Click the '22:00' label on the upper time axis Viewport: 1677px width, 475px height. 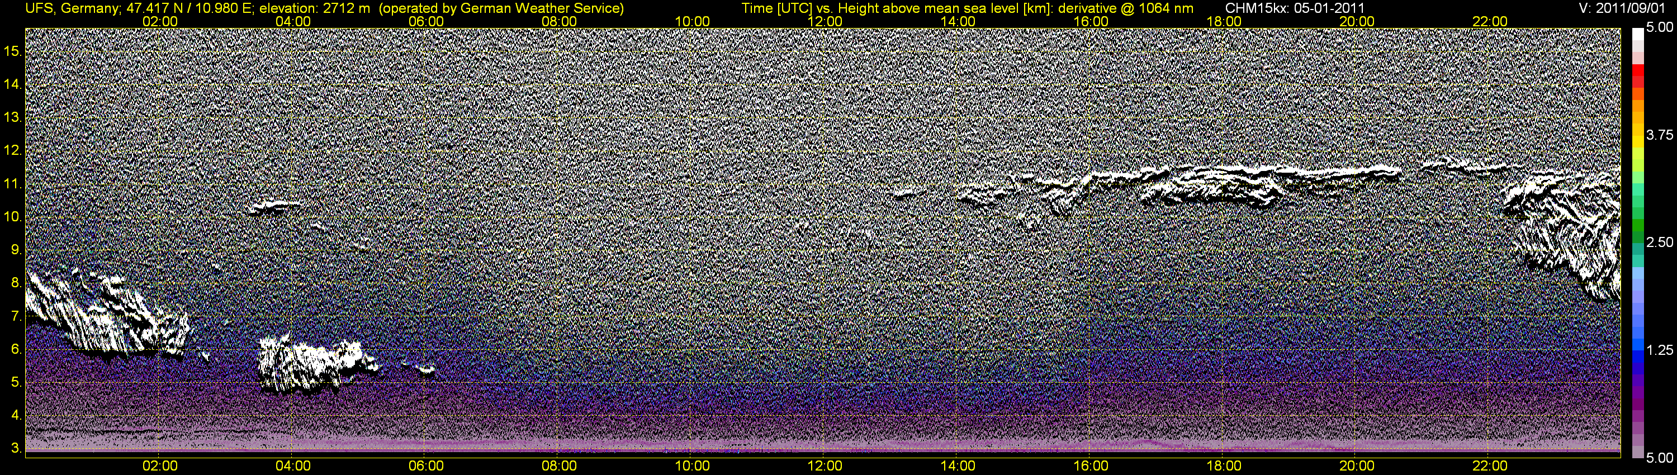coord(1490,21)
